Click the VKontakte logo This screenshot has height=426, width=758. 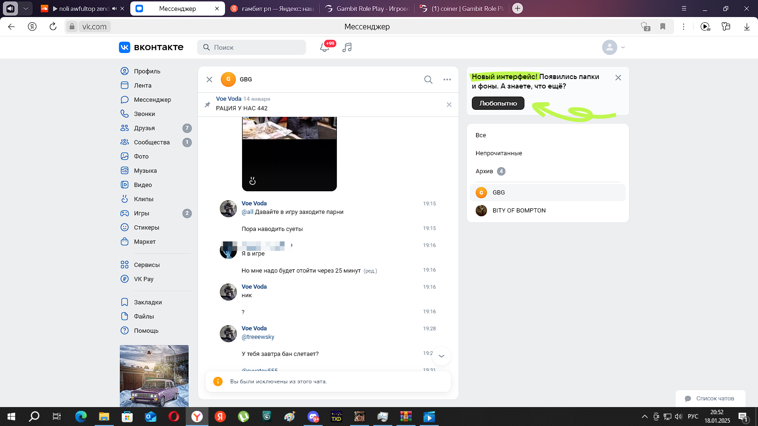[151, 47]
